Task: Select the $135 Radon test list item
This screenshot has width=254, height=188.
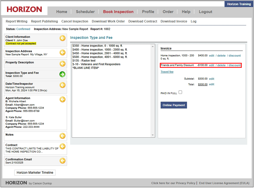Action: 84,61
